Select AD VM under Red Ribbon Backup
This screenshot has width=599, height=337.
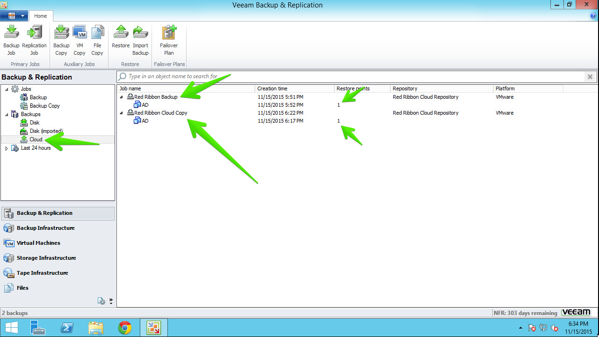[x=145, y=105]
